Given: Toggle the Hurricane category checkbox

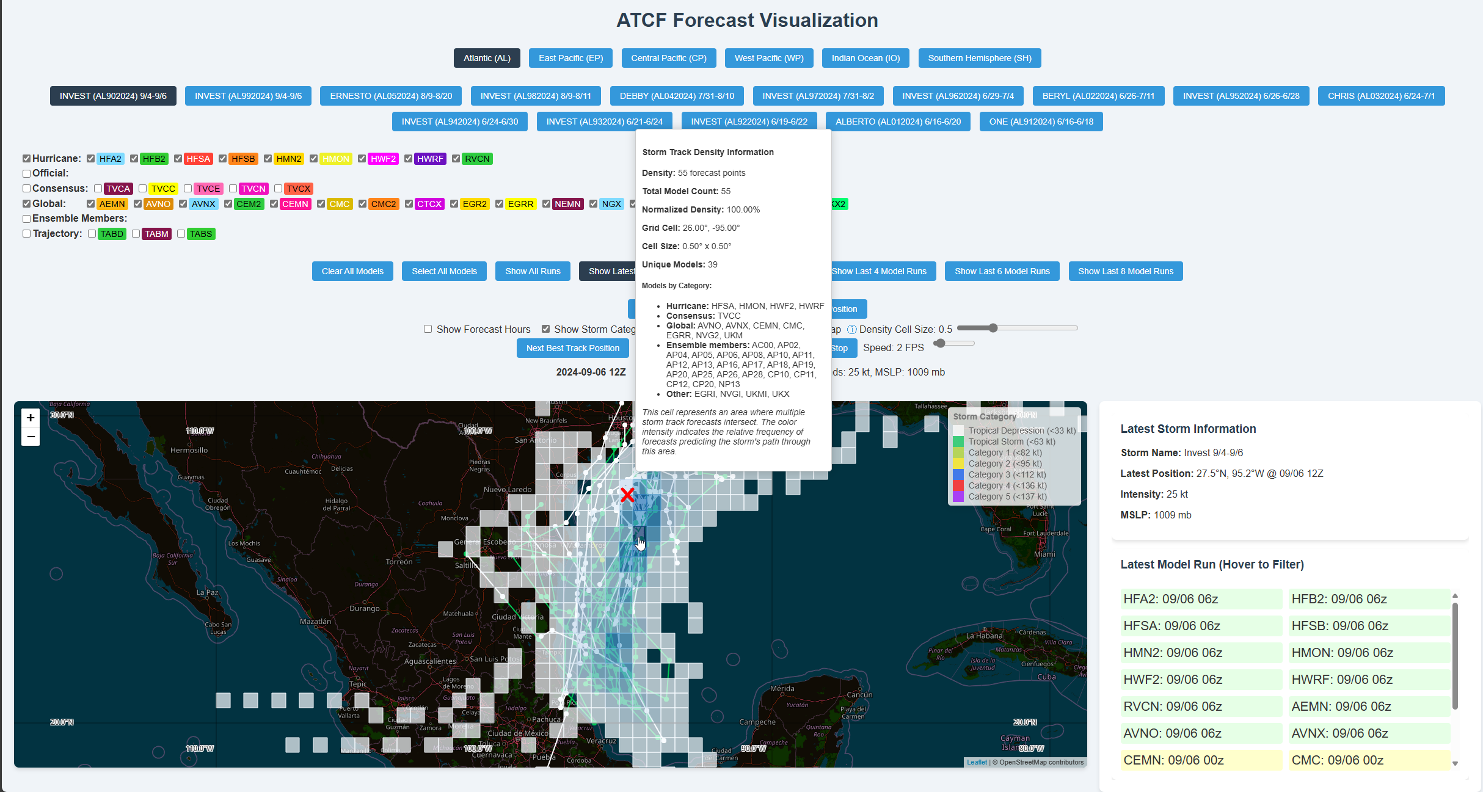Looking at the screenshot, I should (26, 159).
